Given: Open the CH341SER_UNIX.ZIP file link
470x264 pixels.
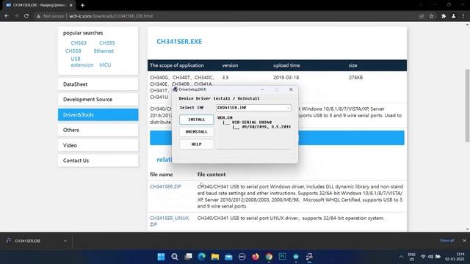Looking at the screenshot, I should click(170, 221).
